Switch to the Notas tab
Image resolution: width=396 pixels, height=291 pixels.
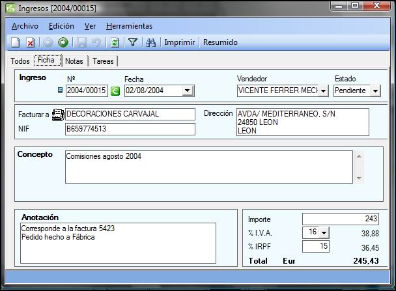click(x=74, y=61)
